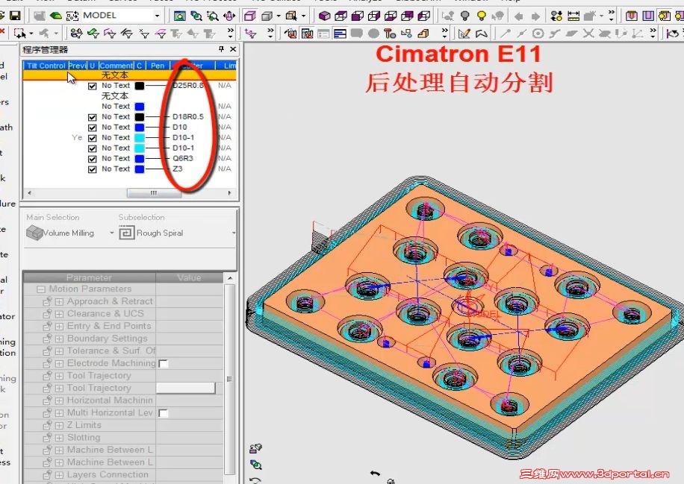Screen dimensions: 684x484
Task: Click the orange T text tool icon
Action: [x=390, y=33]
